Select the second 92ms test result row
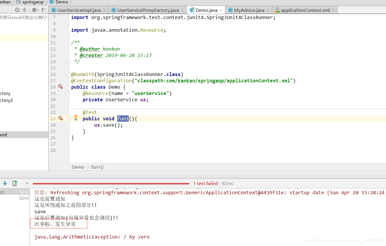 pos(15,198)
